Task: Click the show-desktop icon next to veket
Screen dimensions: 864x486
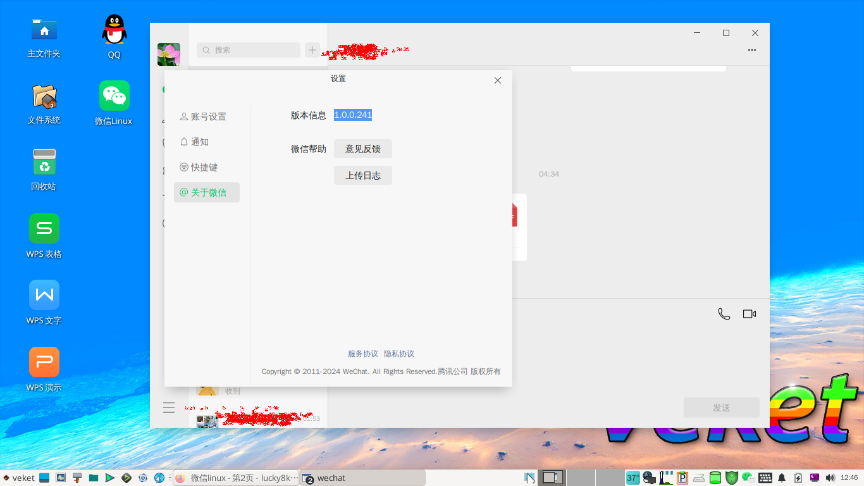Action: (x=44, y=478)
